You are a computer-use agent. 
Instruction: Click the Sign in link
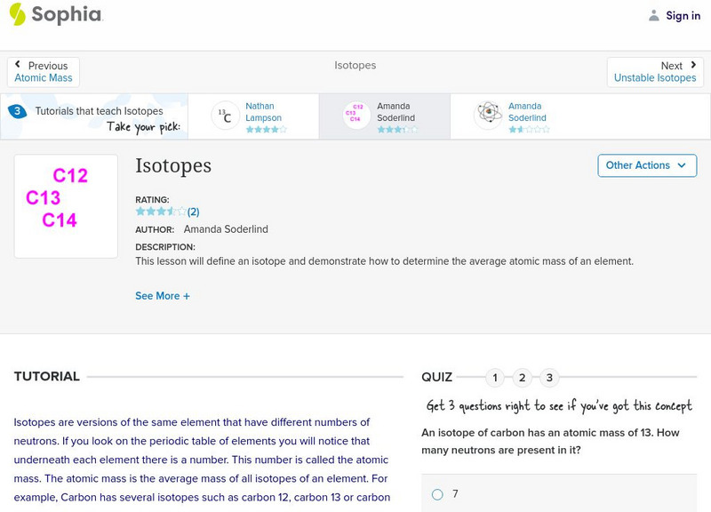pos(683,16)
